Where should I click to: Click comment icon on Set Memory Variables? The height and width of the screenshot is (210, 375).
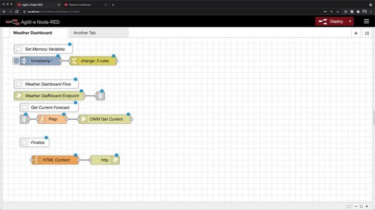(x=18, y=49)
